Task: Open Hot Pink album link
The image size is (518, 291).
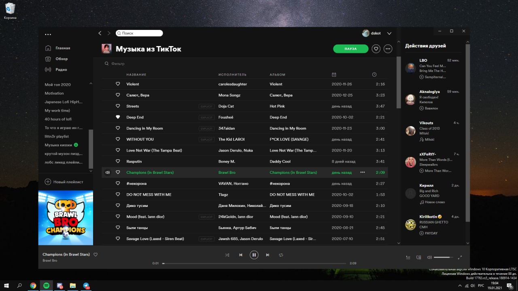Action: click(277, 106)
